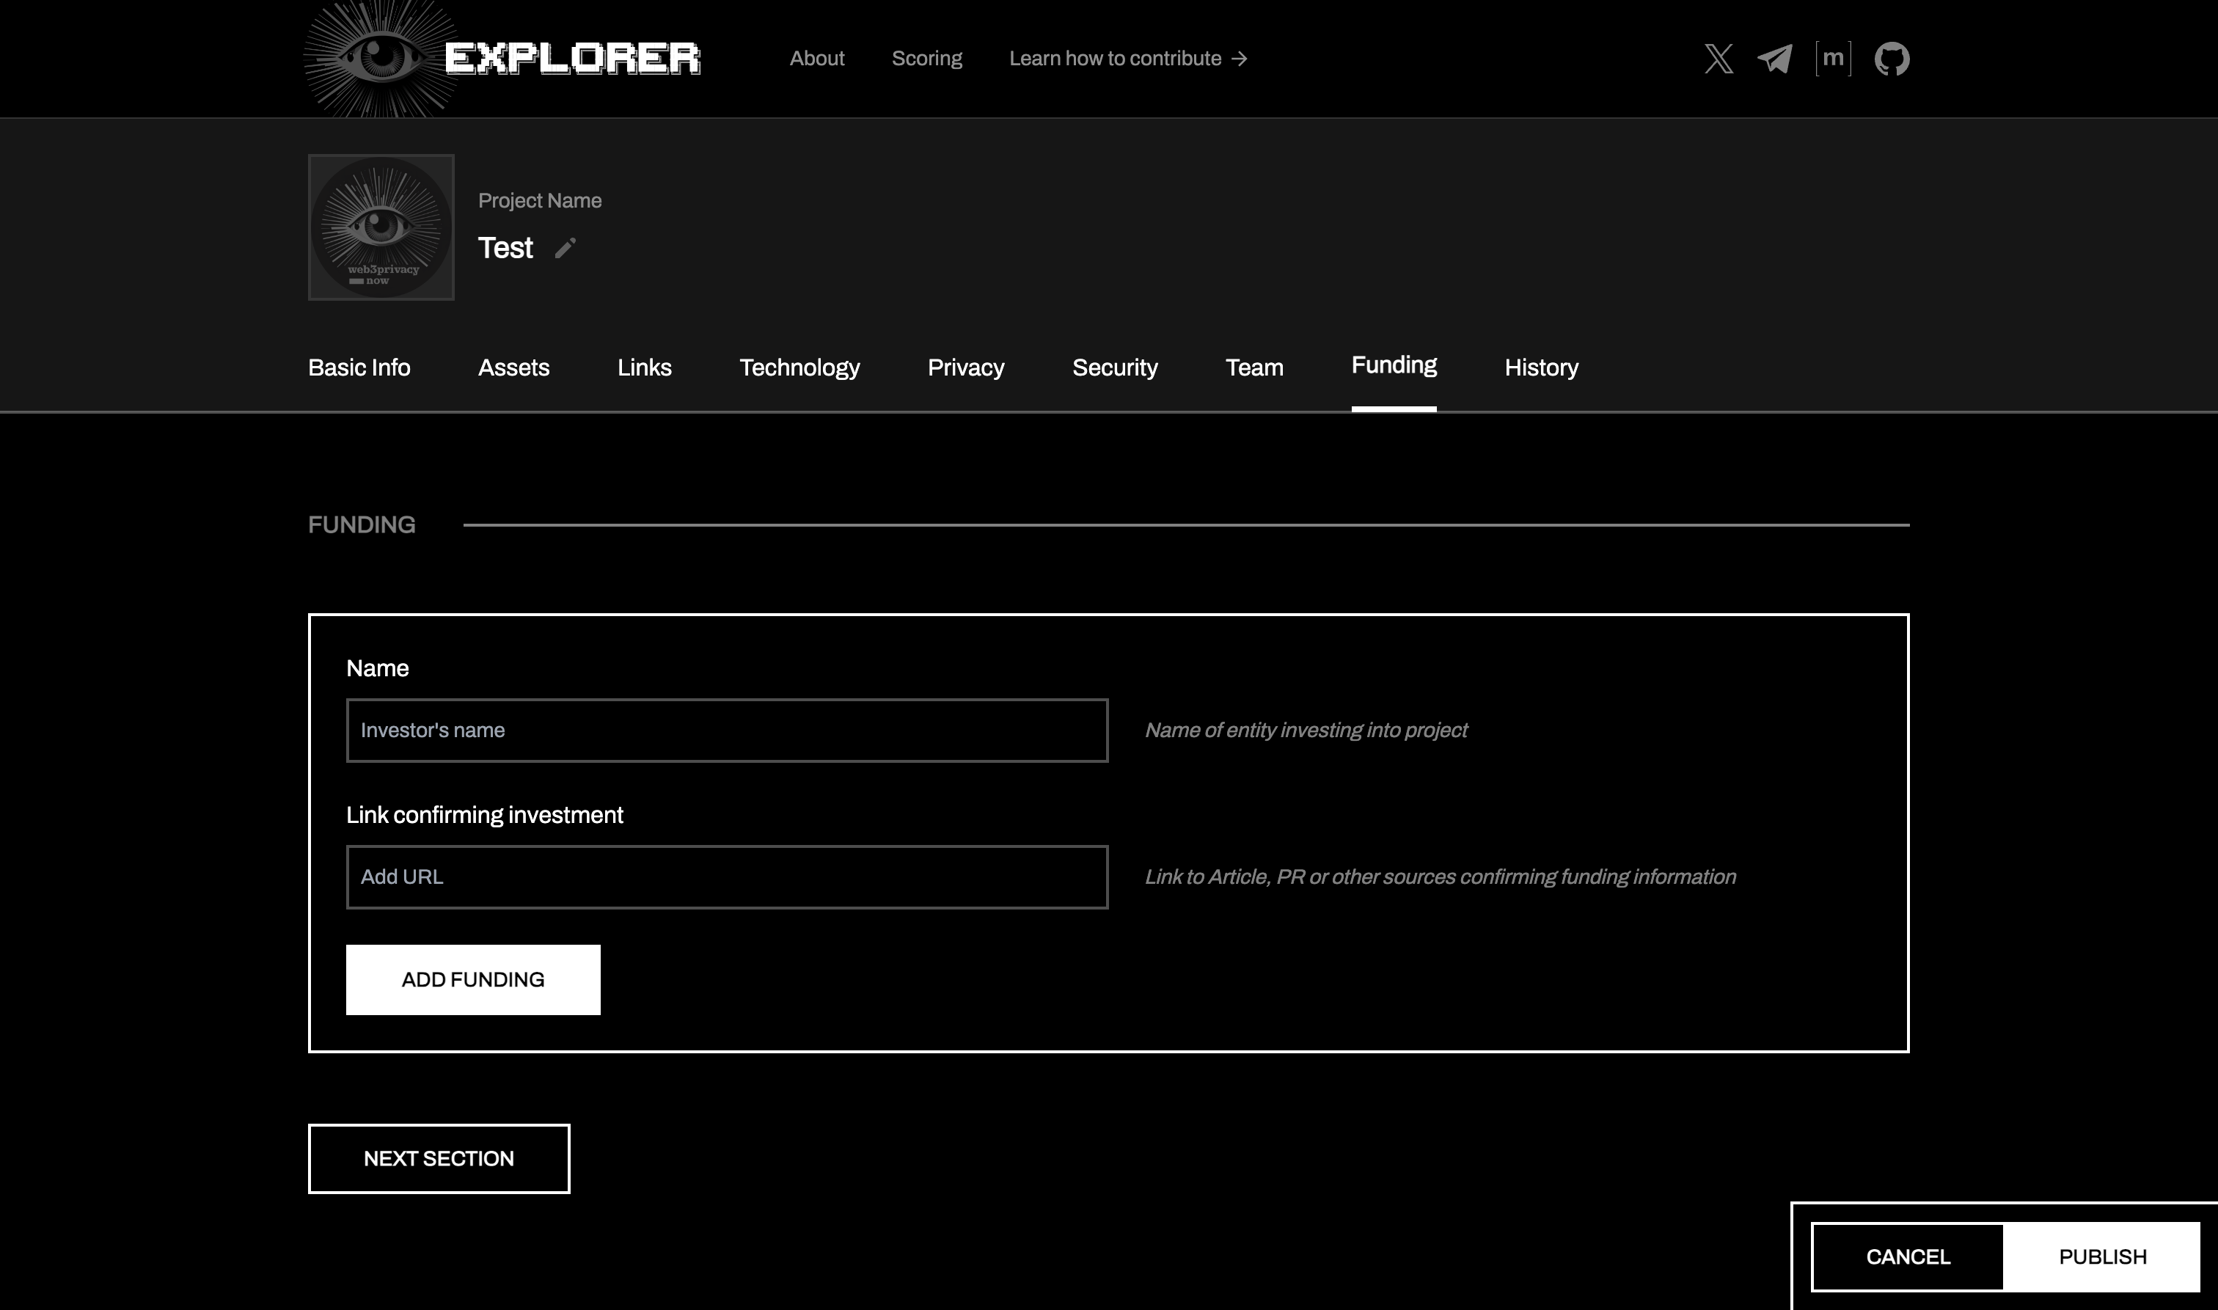Open the Matrix [m] chat icon
Image resolution: width=2218 pixels, height=1310 pixels.
(x=1833, y=58)
